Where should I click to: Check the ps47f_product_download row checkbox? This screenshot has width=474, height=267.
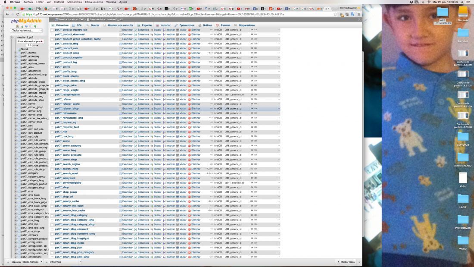[x=52, y=35]
